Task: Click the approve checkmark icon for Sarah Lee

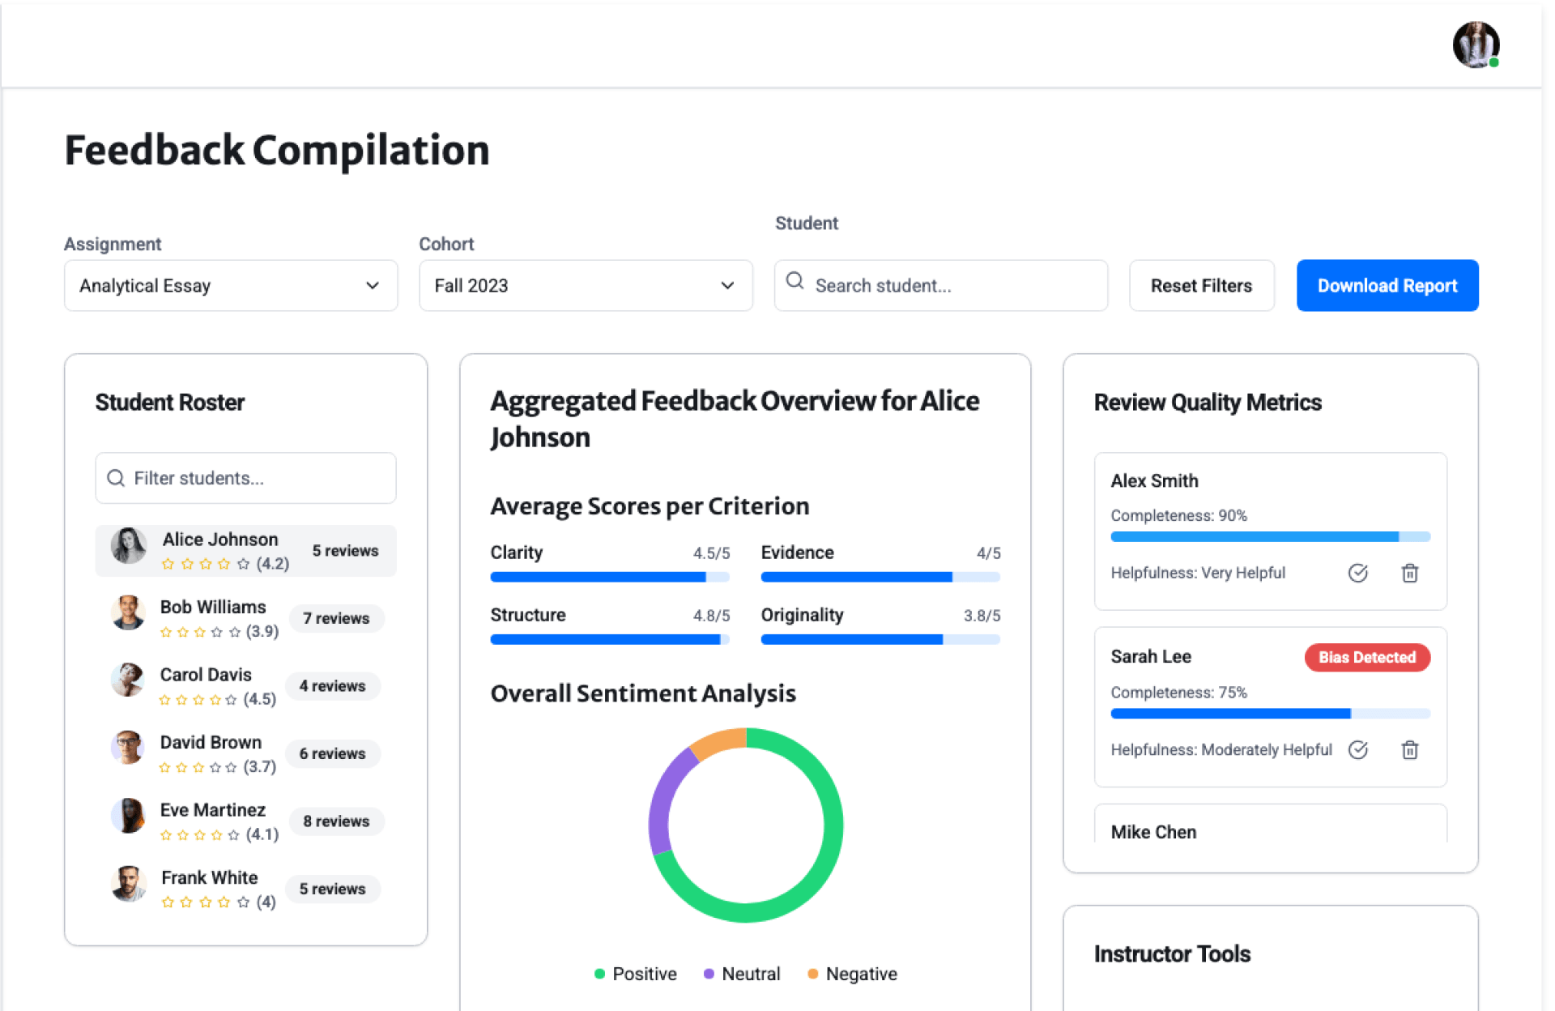Action: click(x=1358, y=750)
